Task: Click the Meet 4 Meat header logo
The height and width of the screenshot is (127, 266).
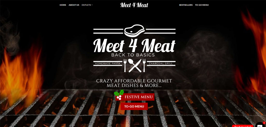Action: click(x=134, y=5)
